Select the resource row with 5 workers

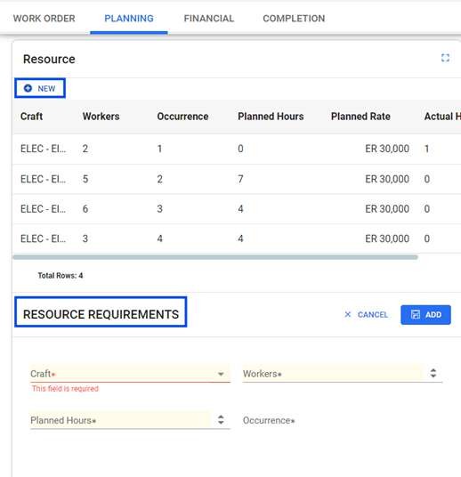tap(237, 179)
